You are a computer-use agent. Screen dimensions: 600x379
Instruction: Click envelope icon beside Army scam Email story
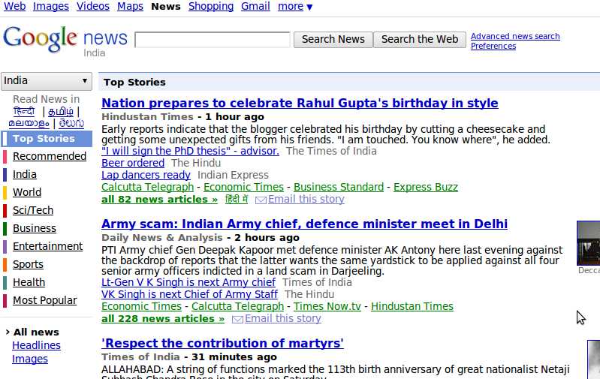pyautogui.click(x=237, y=319)
